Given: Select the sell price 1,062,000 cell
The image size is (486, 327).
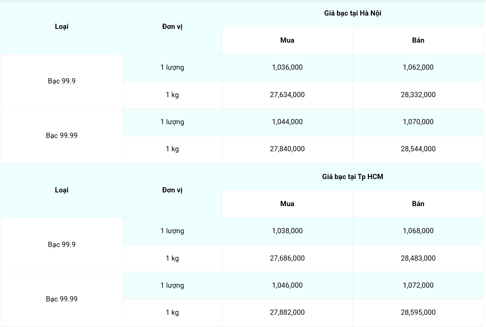Looking at the screenshot, I should click(x=418, y=67).
